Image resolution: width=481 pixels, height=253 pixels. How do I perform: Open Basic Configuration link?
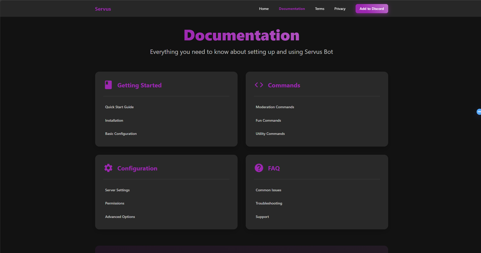121,134
